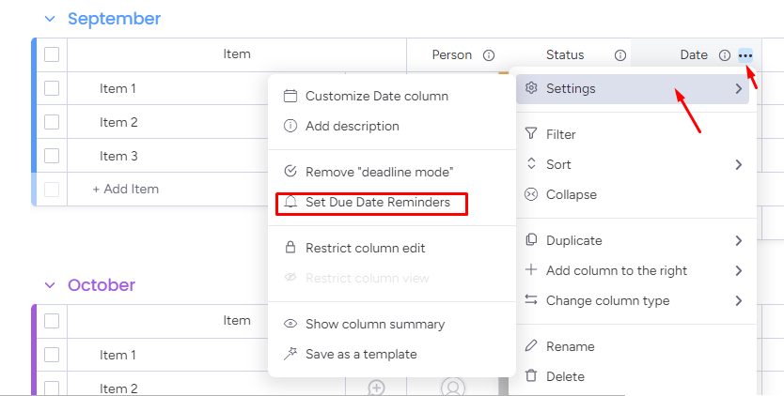
Task: Click the add-conversation plus icon for October Item 2
Action: 376,387
